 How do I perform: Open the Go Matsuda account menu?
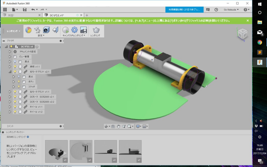pos(231,10)
